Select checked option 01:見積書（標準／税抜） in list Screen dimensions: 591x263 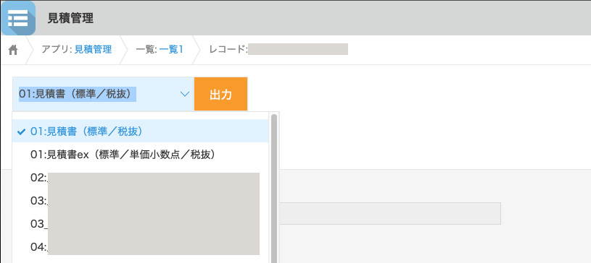coord(140,131)
